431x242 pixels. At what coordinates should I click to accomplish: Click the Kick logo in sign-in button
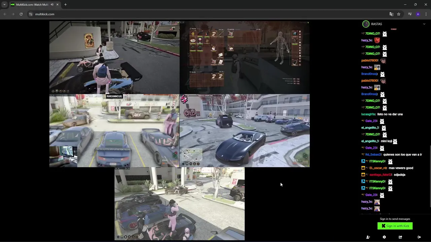click(x=384, y=226)
